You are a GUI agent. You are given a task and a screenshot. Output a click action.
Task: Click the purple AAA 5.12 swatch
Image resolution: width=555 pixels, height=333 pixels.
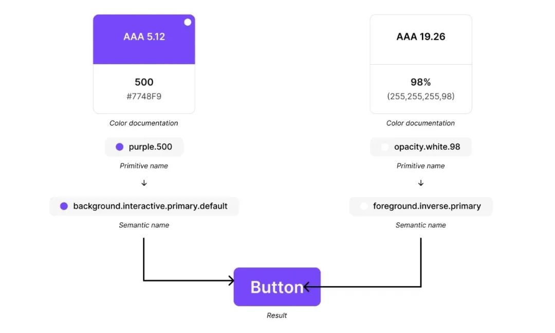144,40
